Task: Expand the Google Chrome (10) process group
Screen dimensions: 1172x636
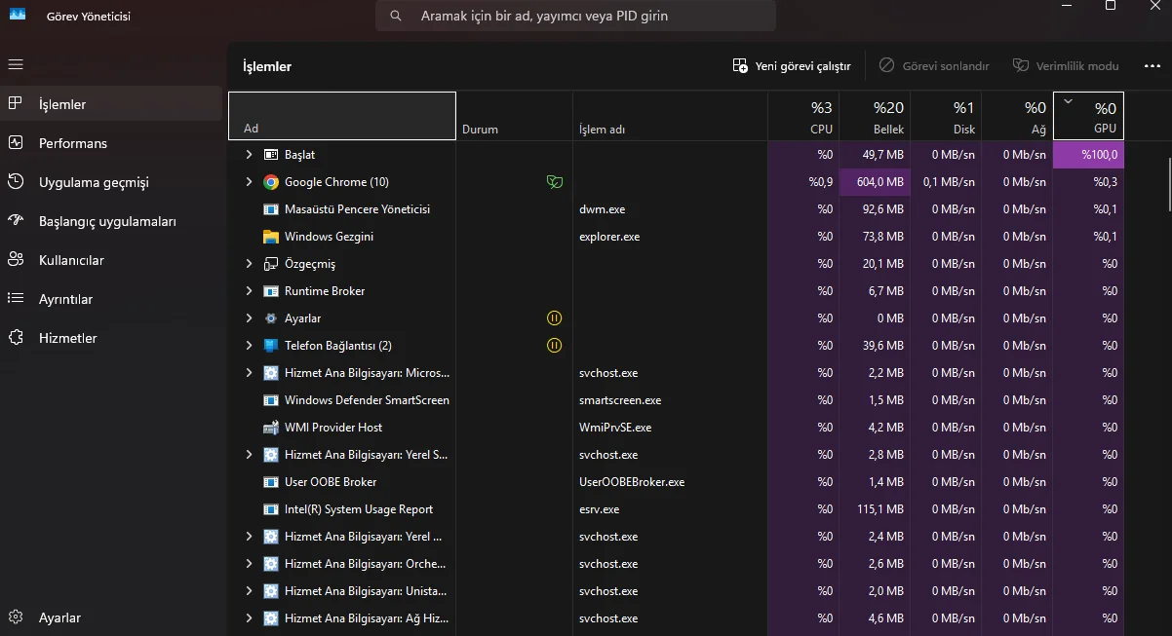Action: [x=249, y=182]
